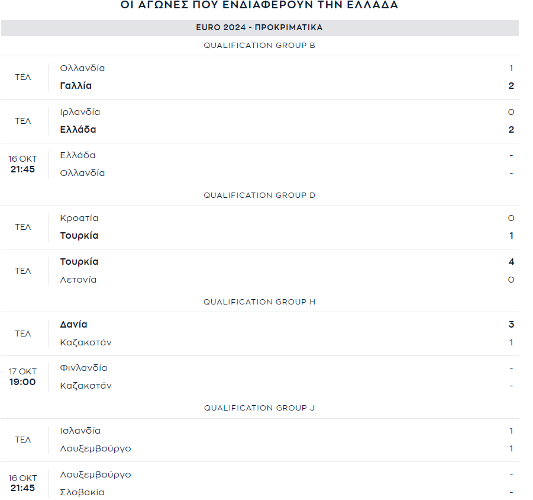Open the Ιρλανδία team link
Screen dimensions: 533x500
click(80, 112)
